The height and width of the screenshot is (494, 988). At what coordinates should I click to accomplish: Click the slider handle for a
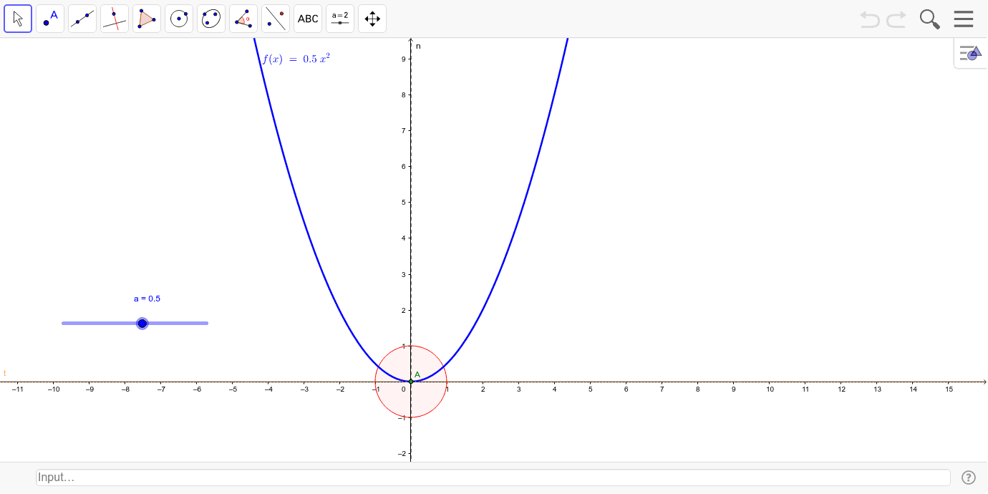tap(142, 324)
